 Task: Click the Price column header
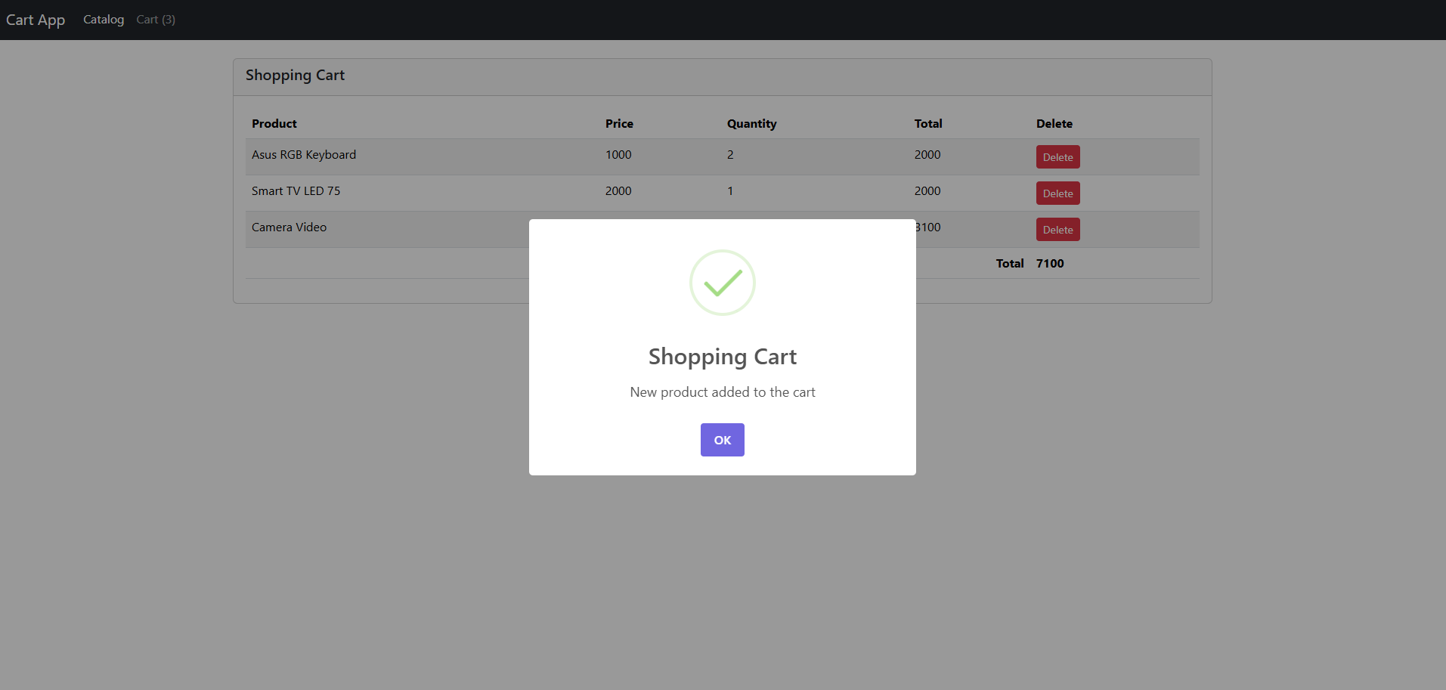click(x=618, y=124)
